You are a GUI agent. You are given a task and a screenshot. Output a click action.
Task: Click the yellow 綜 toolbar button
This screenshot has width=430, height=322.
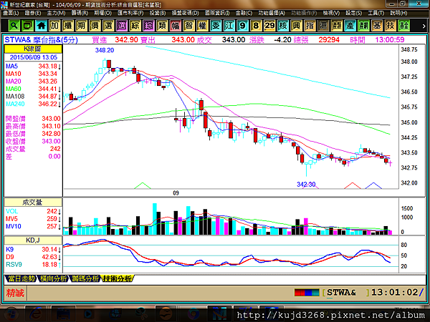pos(135,26)
